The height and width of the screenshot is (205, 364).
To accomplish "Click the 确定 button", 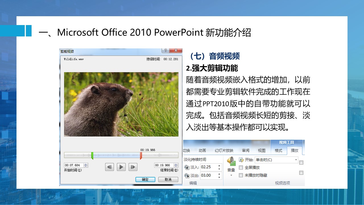I will tap(145, 180).
